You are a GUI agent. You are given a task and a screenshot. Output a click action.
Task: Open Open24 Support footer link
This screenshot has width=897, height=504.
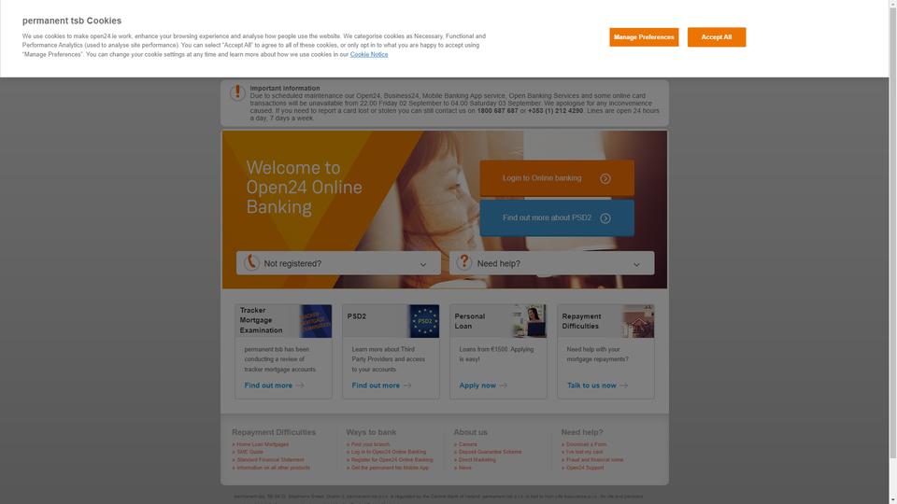[585, 468]
